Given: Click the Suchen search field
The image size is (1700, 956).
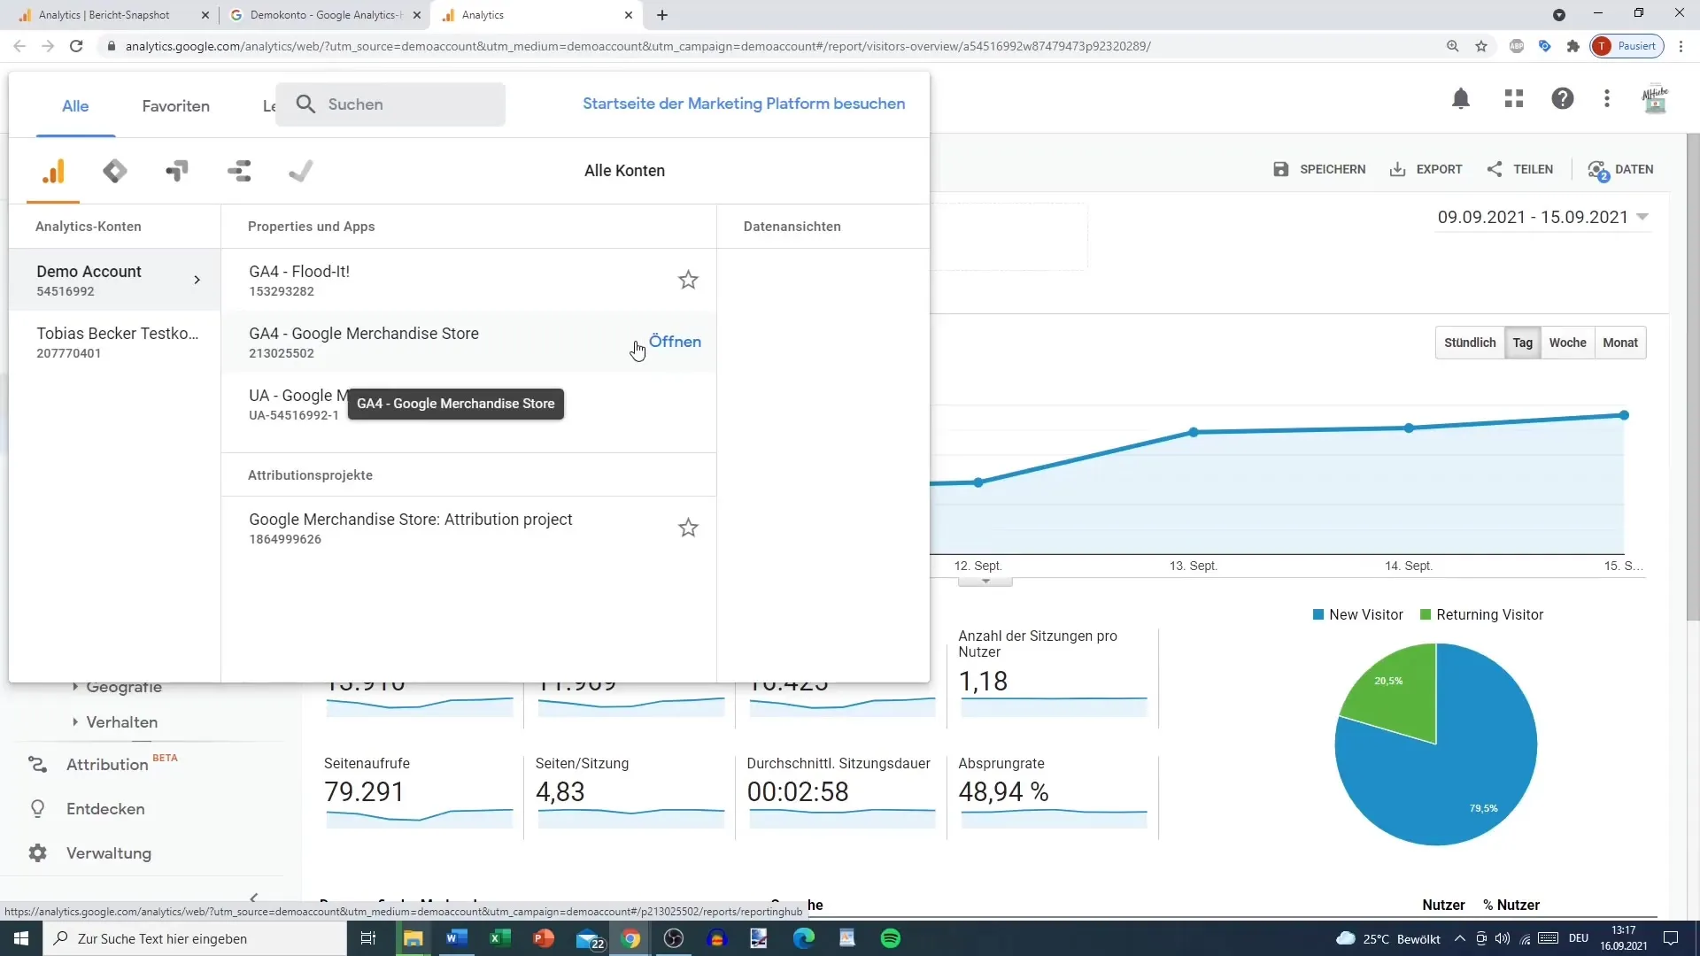Looking at the screenshot, I should [x=390, y=104].
